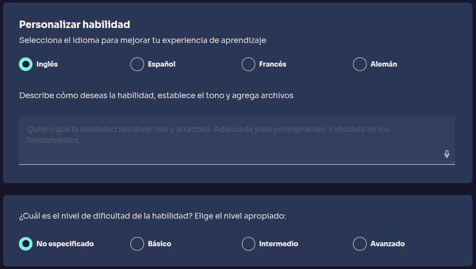Screen dimensions: 476x269
Task: Select the No especificado radio circle
Action: point(26,244)
